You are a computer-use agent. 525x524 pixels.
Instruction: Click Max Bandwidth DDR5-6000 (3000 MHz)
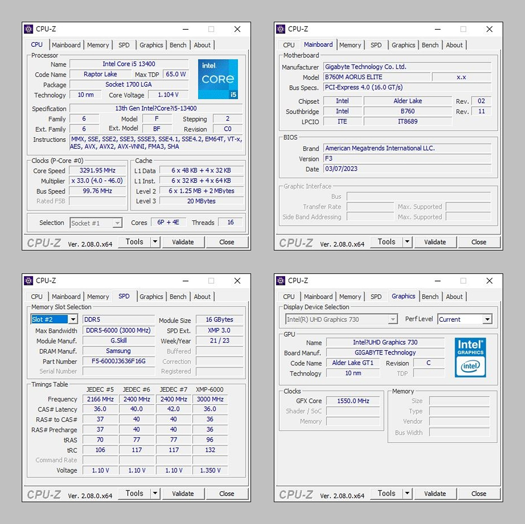tap(119, 331)
